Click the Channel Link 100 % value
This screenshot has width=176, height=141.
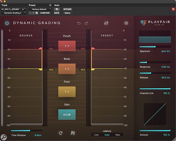166,93
